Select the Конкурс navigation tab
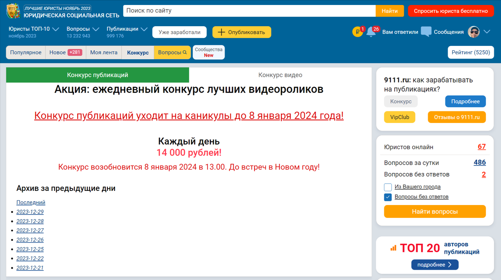501x280 pixels. point(138,52)
